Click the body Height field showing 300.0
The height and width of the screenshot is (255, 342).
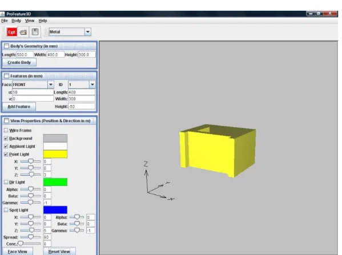click(x=87, y=55)
